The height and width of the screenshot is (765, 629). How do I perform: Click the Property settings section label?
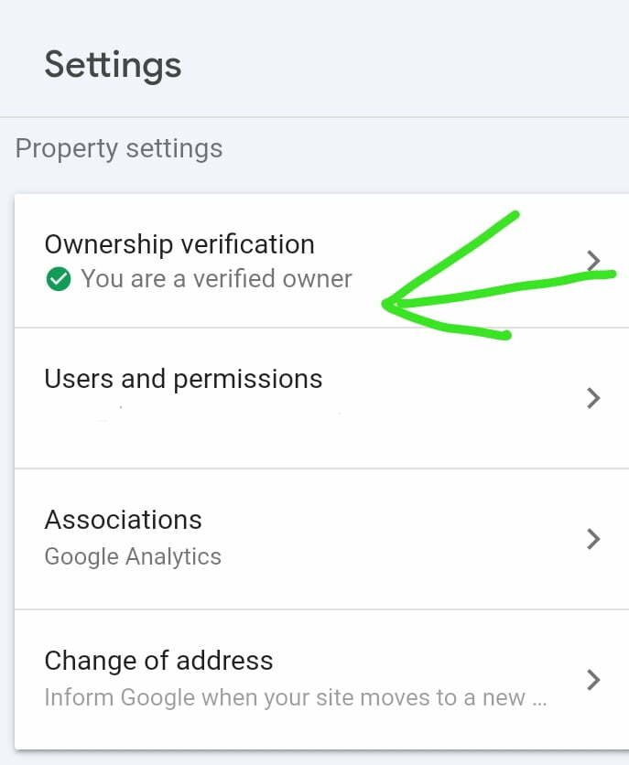[119, 149]
